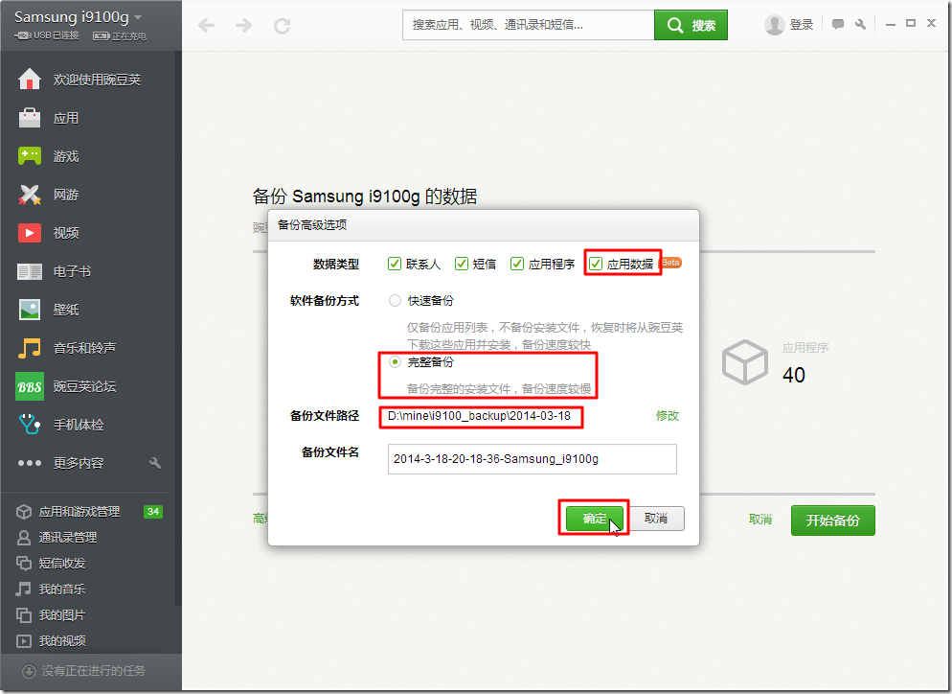952x694 pixels.
Task: Confirm backup options with 确定 button
Action: 594,518
